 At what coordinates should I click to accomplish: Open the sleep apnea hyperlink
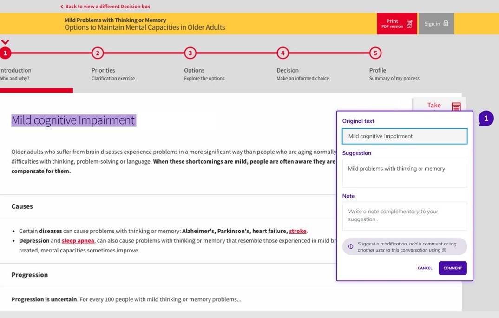tap(78, 241)
